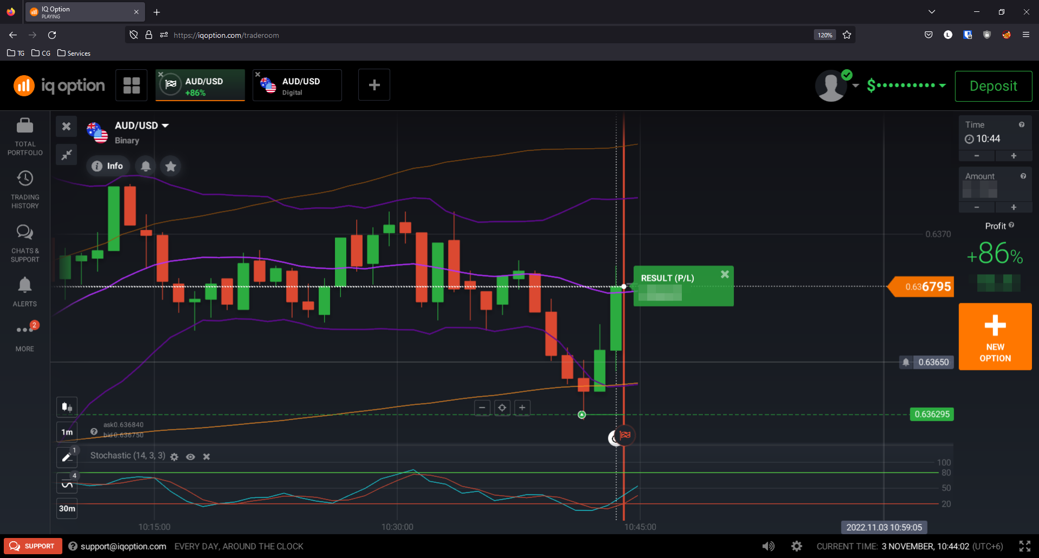Toggle sound volume icon
Viewport: 1039px width, 558px height.
click(768, 546)
